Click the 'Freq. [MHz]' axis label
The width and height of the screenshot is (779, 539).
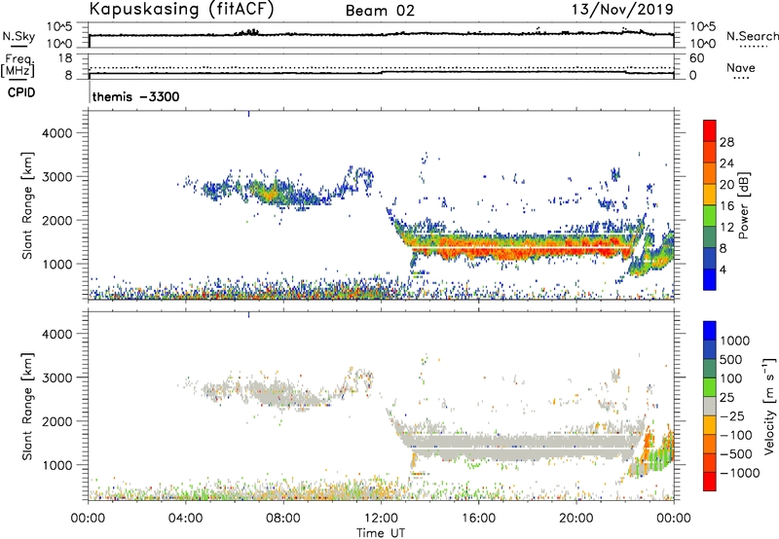pos(19,66)
